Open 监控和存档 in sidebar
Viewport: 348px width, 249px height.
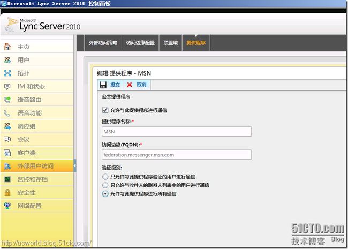tap(37, 179)
